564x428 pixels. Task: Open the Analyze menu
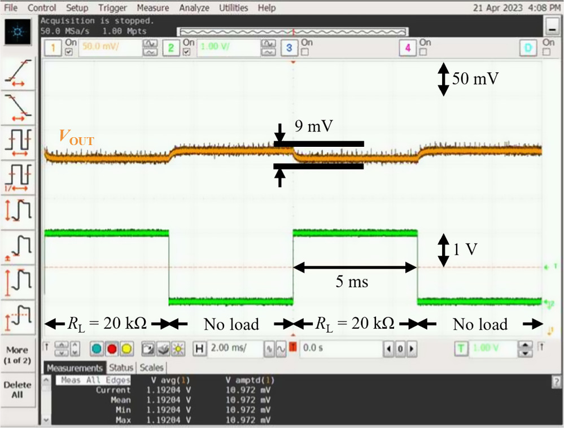[194, 7]
